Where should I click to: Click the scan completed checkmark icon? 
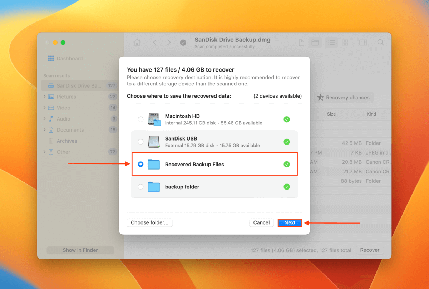pyautogui.click(x=183, y=43)
